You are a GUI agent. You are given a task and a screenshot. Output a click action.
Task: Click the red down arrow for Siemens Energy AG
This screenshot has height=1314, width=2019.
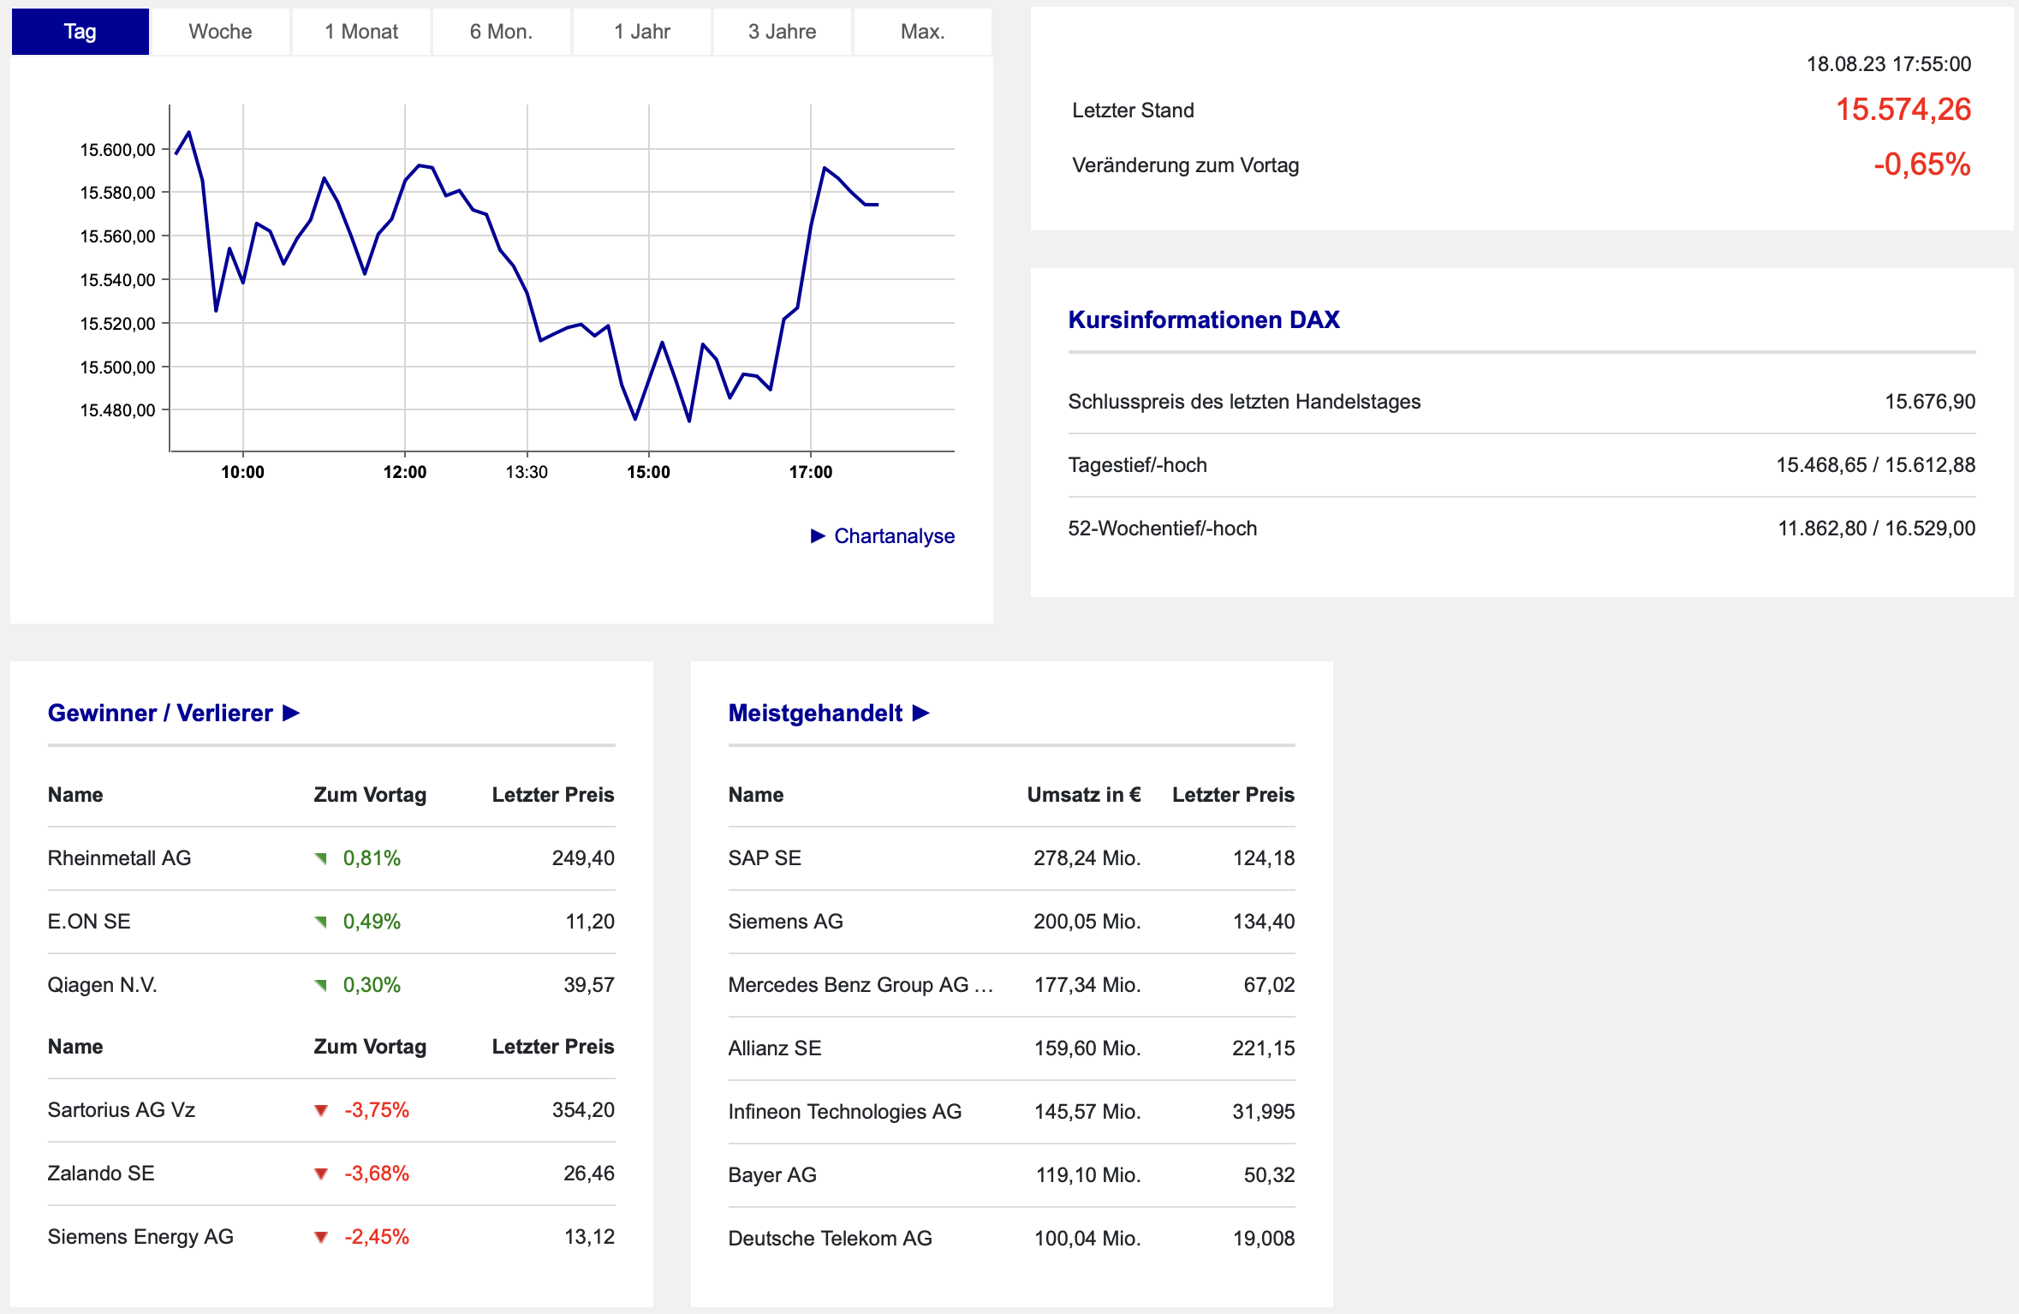(x=321, y=1237)
